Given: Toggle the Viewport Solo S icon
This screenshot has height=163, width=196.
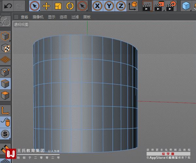Looking at the screenshot, I should (x=5, y=134).
